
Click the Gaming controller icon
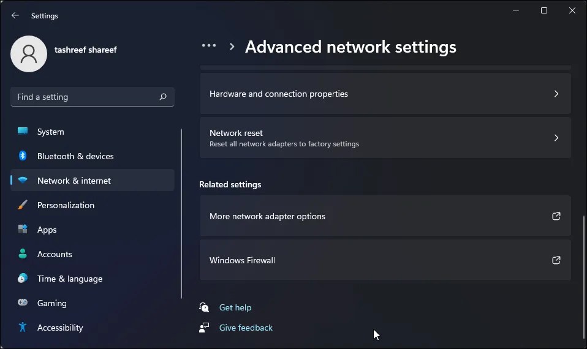tap(23, 303)
